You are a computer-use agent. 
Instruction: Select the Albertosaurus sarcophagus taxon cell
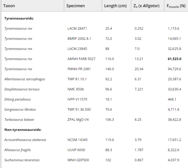(x=25, y=79)
